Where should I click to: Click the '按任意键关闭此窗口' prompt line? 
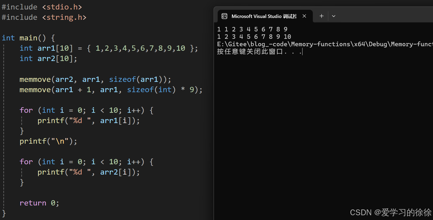[259, 52]
